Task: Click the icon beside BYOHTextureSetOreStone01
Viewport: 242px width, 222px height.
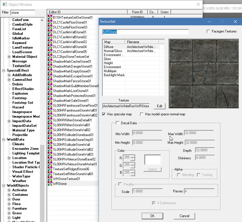Action: 50,18
